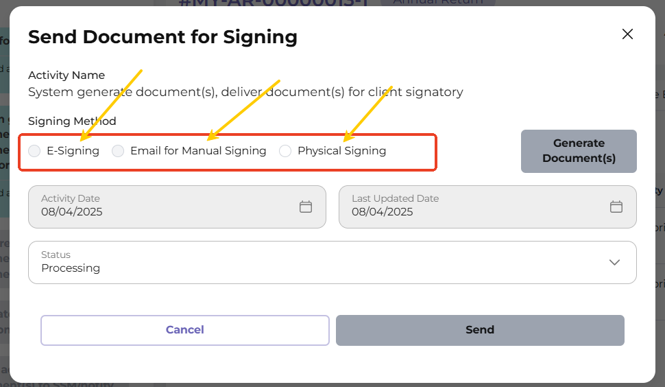Viewport: 665px width, 387px height.
Task: Open the Last Updated Date calendar icon
Action: tap(616, 206)
